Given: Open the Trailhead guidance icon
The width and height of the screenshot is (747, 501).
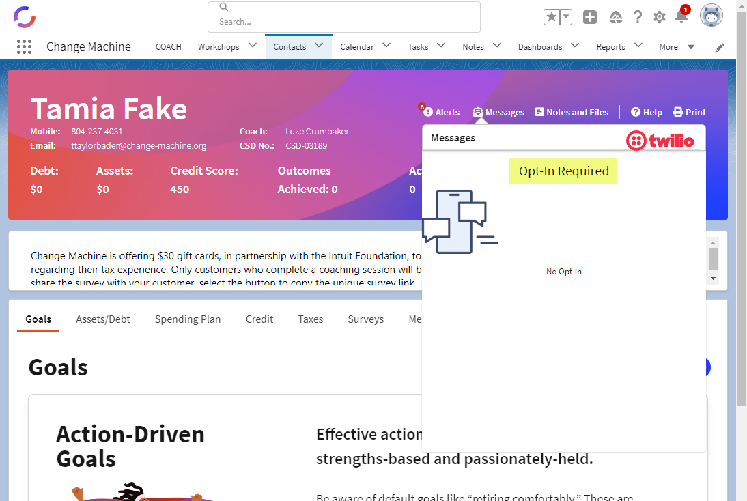Looking at the screenshot, I should tap(615, 18).
